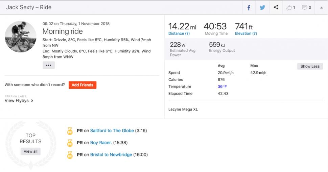Share the ride on Facebook
This screenshot has height=172, width=328.
click(249, 7)
